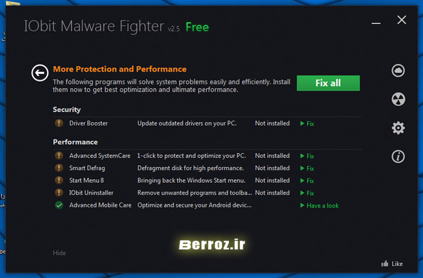Click warning icon beside Smart Defrag
This screenshot has height=278, width=423.
[59, 168]
